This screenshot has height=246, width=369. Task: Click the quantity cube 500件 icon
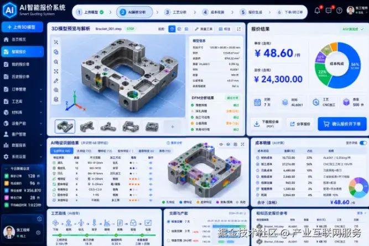click(346, 102)
